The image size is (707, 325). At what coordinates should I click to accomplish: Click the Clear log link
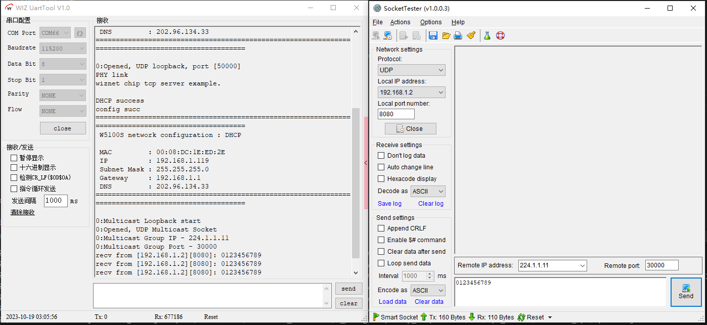click(x=430, y=203)
